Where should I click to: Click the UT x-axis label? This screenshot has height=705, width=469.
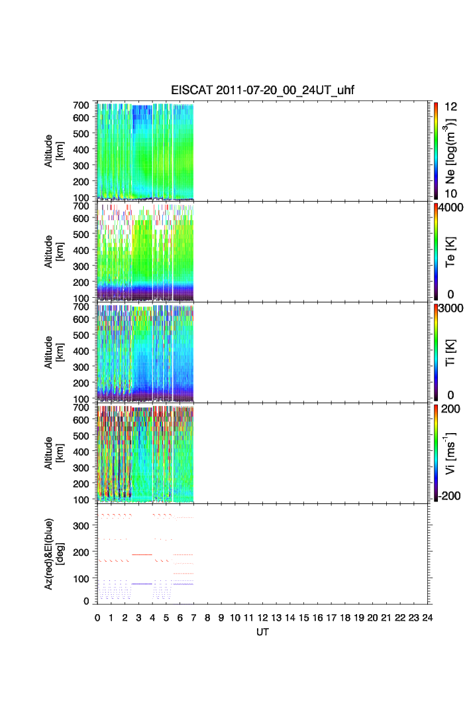[263, 632]
